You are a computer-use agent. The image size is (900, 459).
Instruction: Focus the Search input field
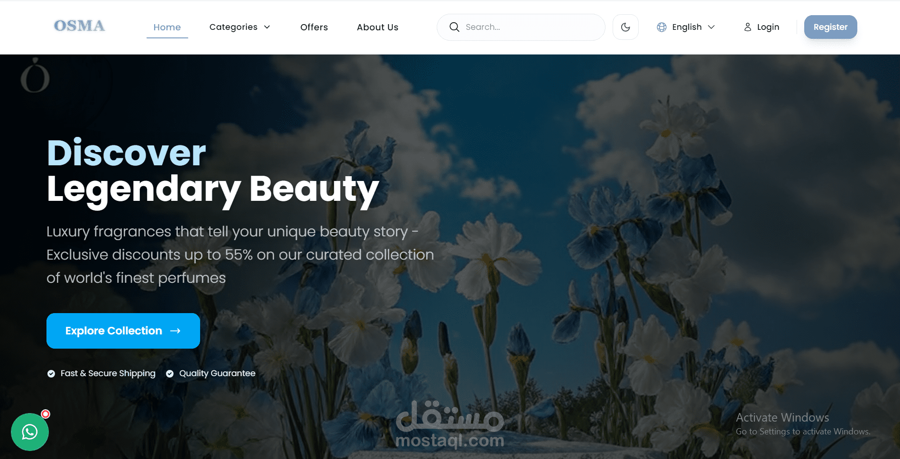tap(521, 27)
